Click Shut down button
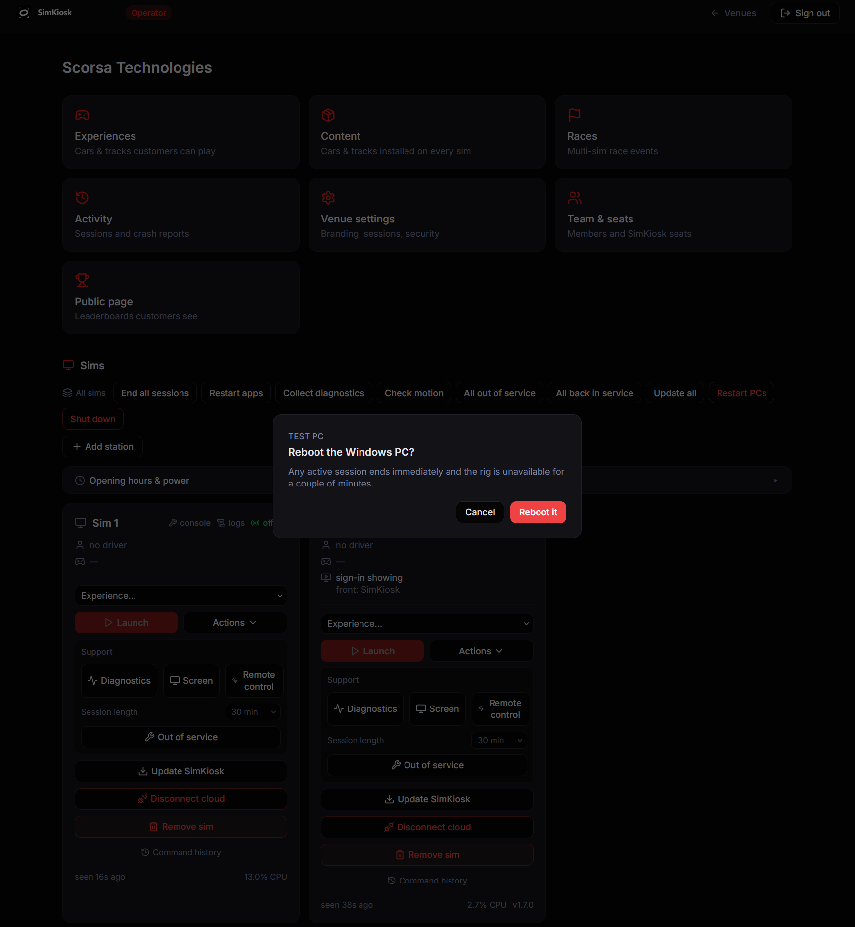Viewport: 855px width, 927px height. [93, 419]
